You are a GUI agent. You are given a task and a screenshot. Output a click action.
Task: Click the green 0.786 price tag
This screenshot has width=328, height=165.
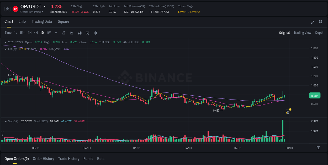(315, 96)
